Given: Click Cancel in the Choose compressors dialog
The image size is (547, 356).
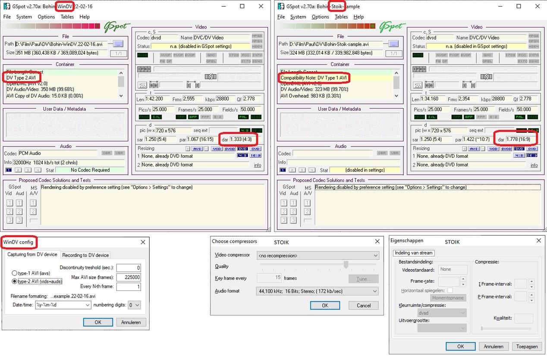Looking at the screenshot, I should (364, 306).
